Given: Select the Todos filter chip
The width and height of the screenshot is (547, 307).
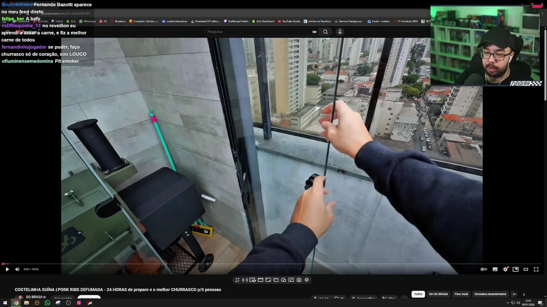Looking at the screenshot, I should click(418, 294).
